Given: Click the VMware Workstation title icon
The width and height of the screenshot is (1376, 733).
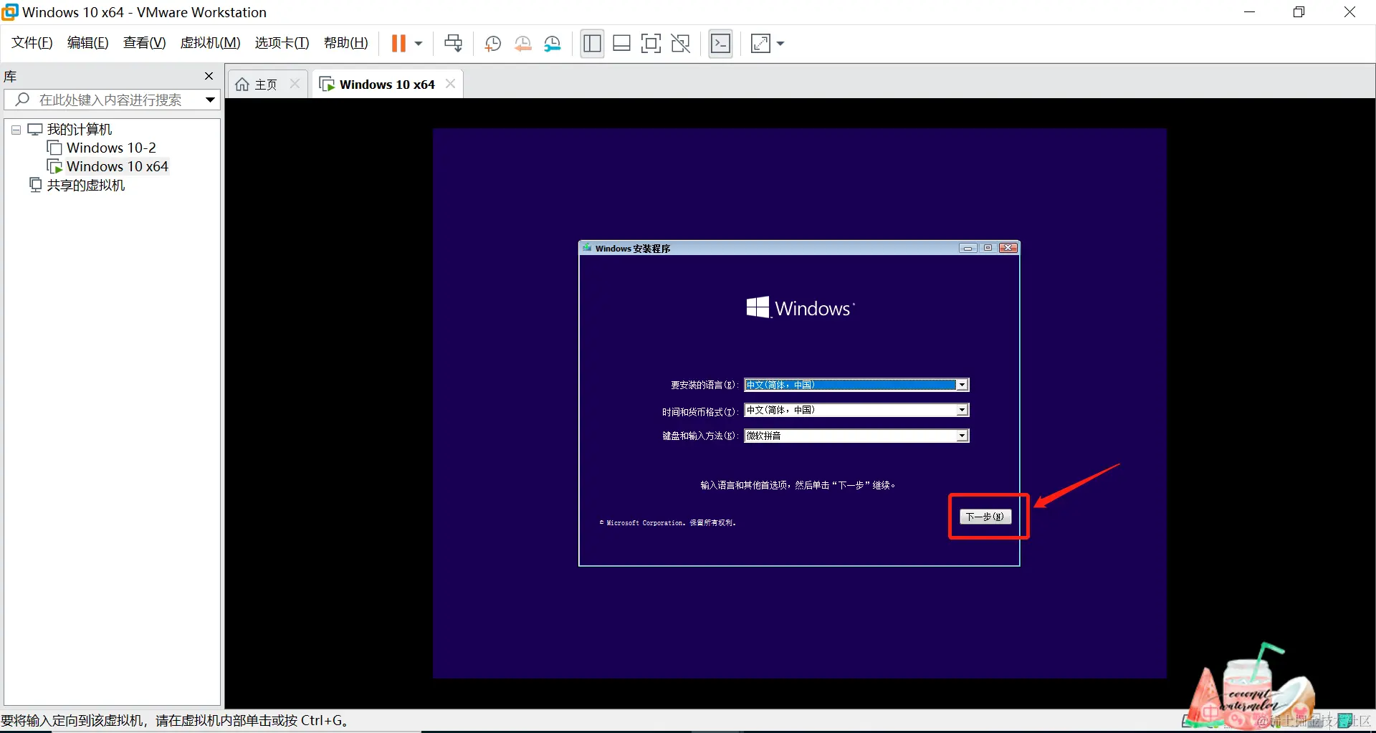Looking at the screenshot, I should coord(10,12).
